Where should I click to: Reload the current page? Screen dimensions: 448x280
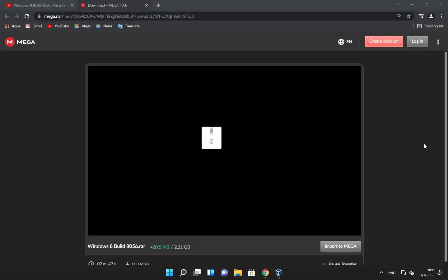27,16
